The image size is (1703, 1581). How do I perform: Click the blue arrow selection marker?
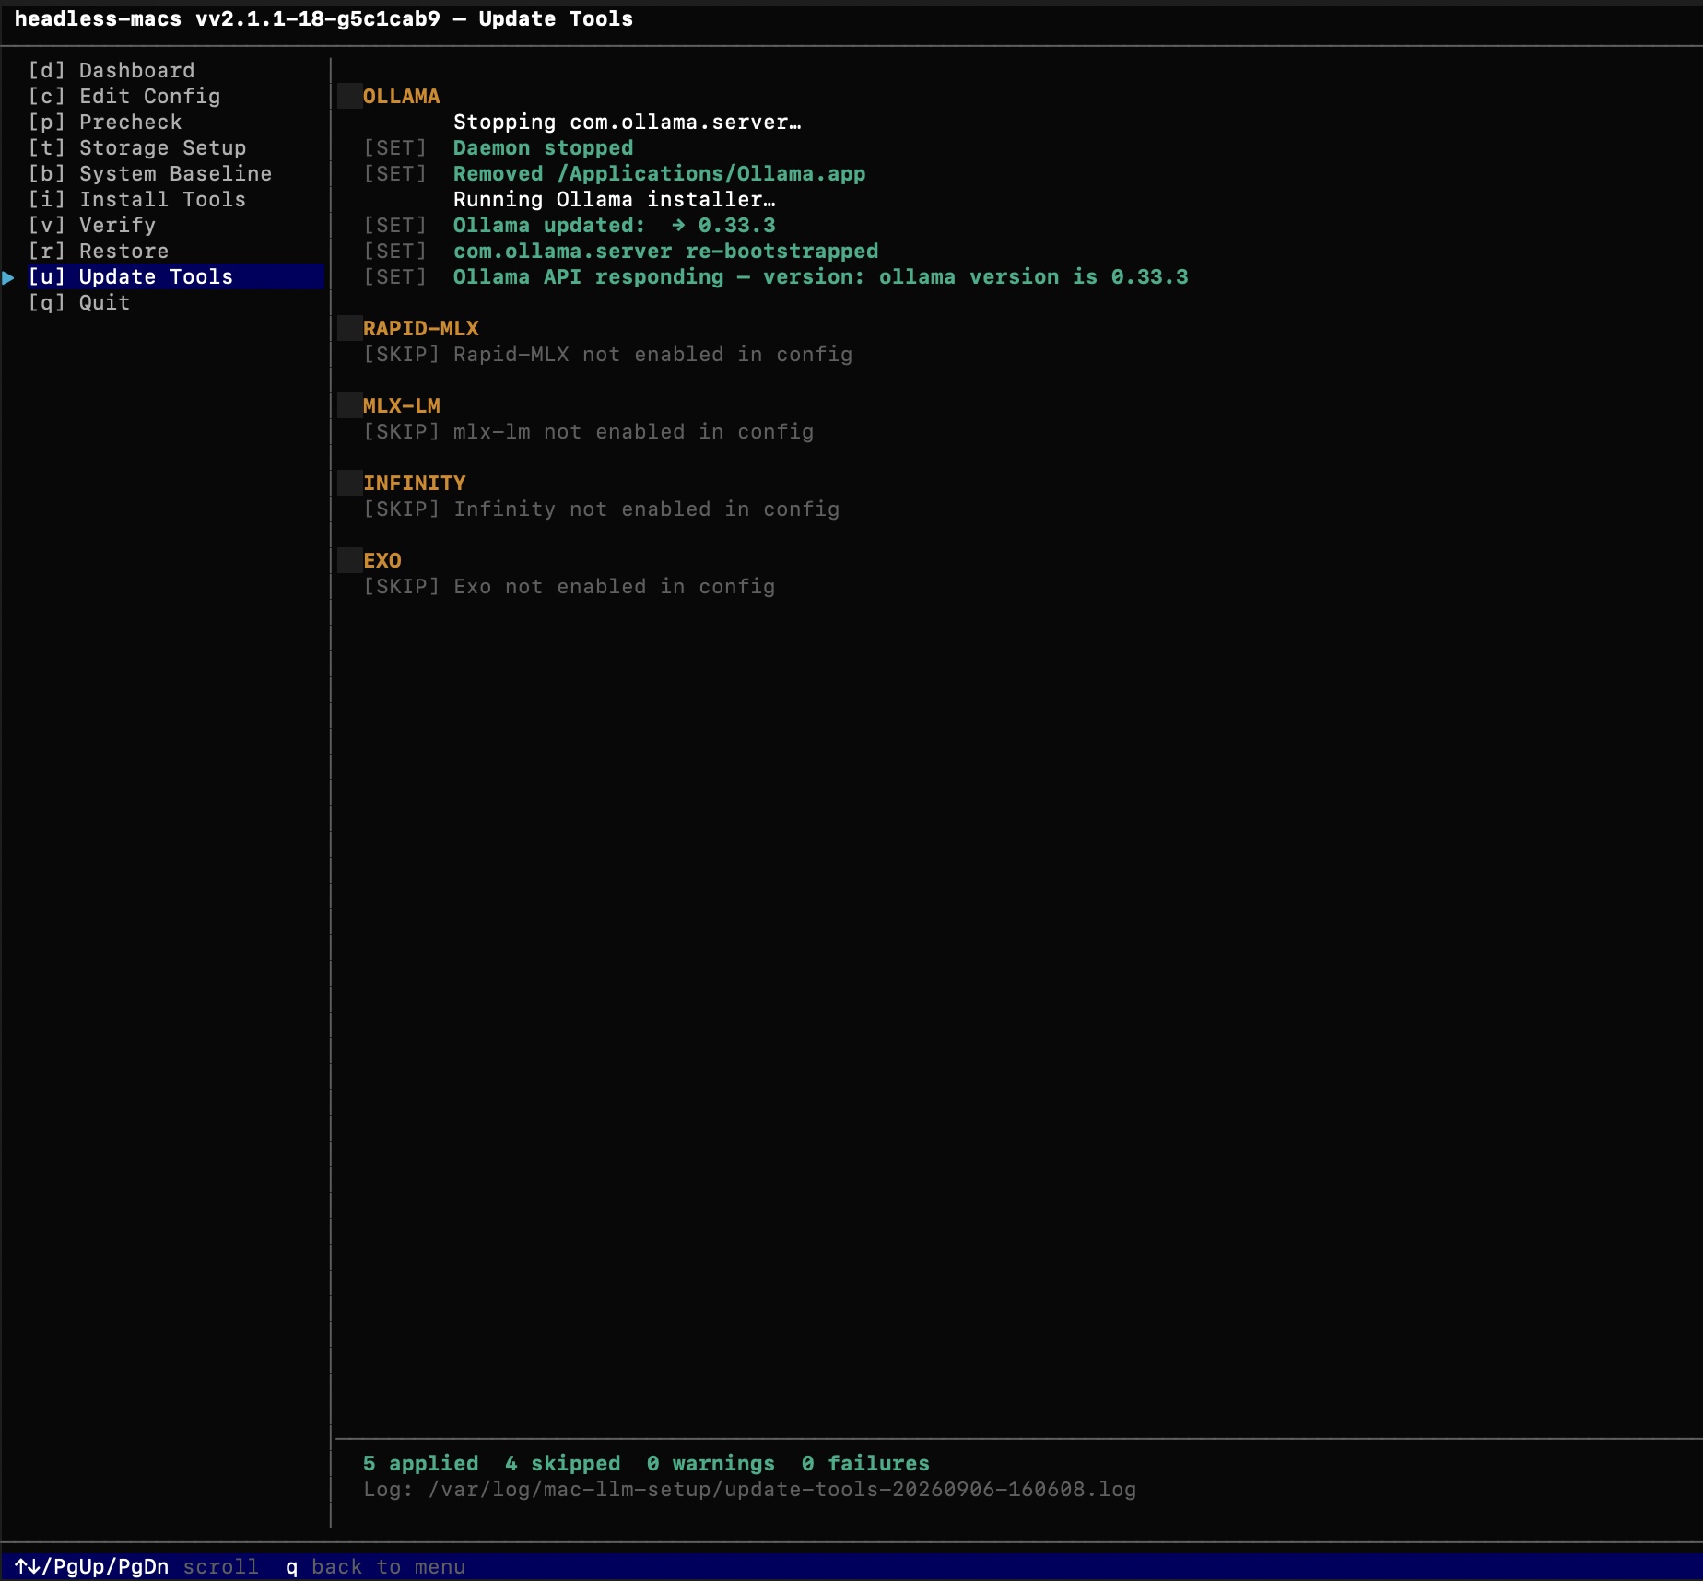(x=8, y=277)
